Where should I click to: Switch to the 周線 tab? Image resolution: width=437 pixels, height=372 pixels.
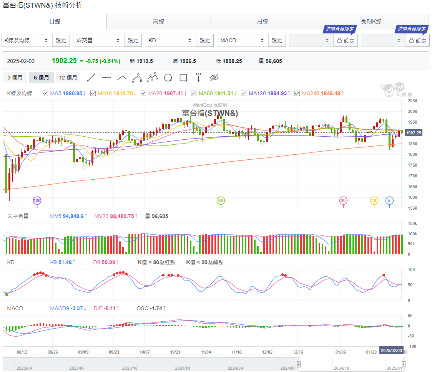pyautogui.click(x=158, y=21)
